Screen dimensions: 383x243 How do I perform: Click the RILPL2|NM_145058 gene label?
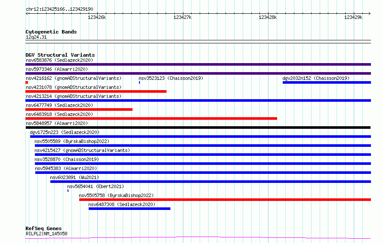pyautogui.click(x=46, y=234)
